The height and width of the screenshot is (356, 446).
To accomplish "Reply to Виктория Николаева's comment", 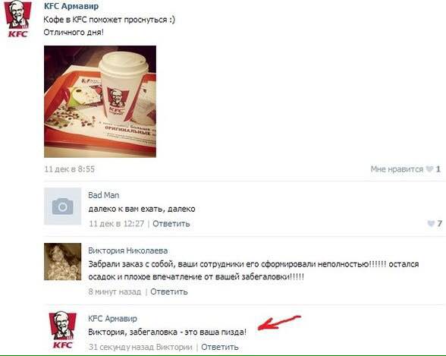I will click(x=169, y=291).
